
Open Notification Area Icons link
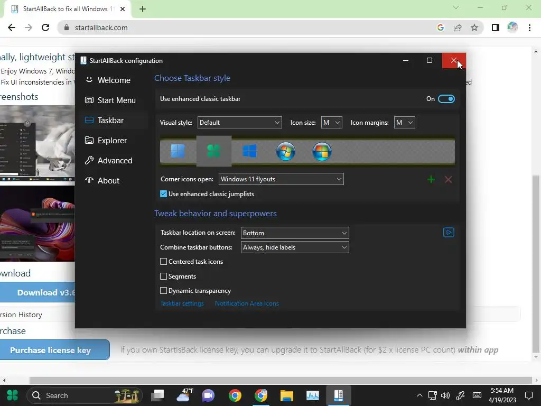point(247,303)
